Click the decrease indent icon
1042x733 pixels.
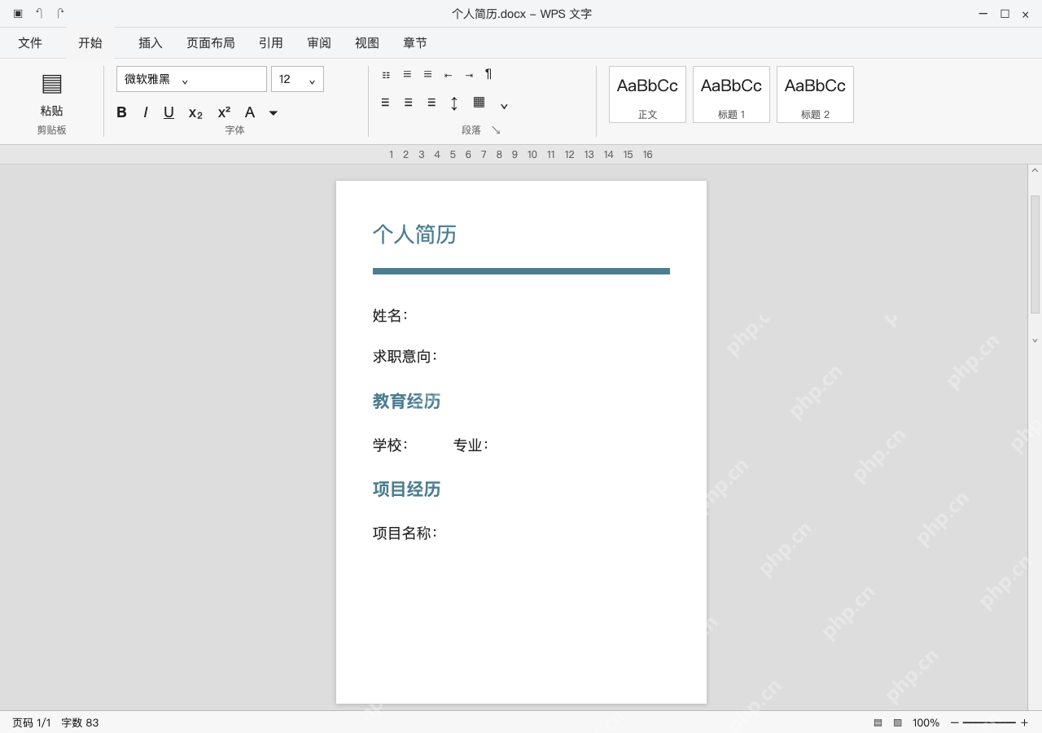pyautogui.click(x=448, y=75)
